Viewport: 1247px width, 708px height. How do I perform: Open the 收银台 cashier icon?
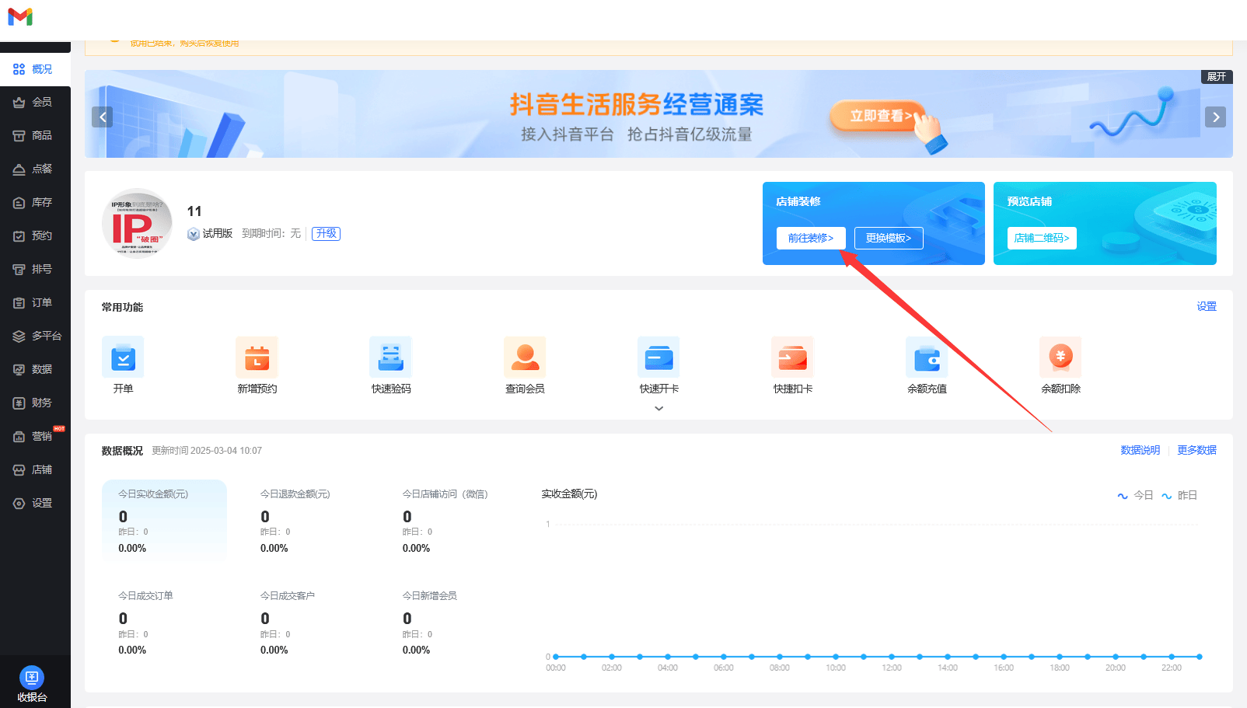pyautogui.click(x=32, y=678)
